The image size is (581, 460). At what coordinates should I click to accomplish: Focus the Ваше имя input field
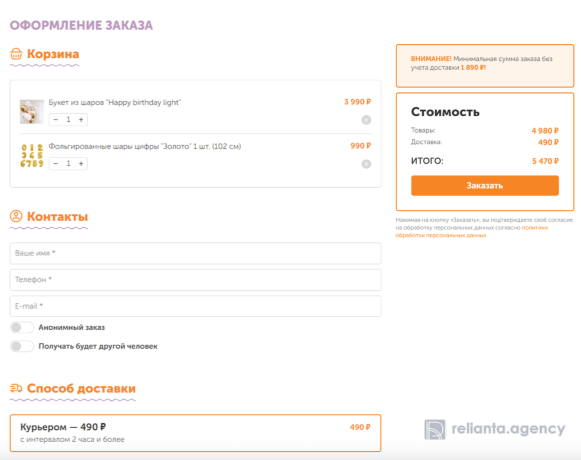click(195, 253)
